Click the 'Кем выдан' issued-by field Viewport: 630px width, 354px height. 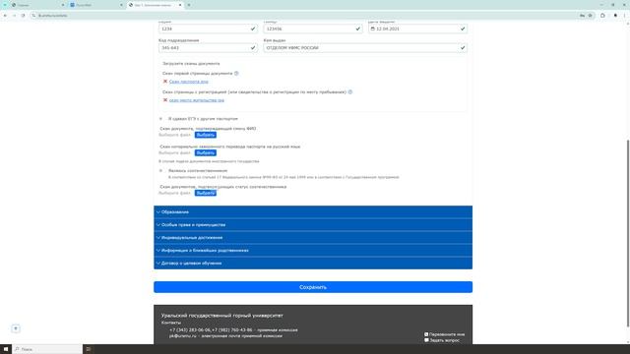pyautogui.click(x=365, y=48)
